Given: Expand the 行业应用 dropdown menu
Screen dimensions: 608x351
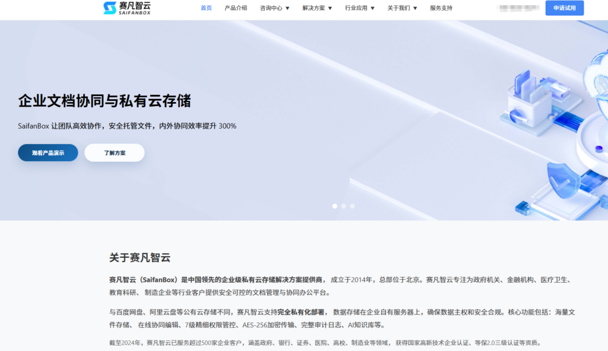Looking at the screenshot, I should [359, 8].
